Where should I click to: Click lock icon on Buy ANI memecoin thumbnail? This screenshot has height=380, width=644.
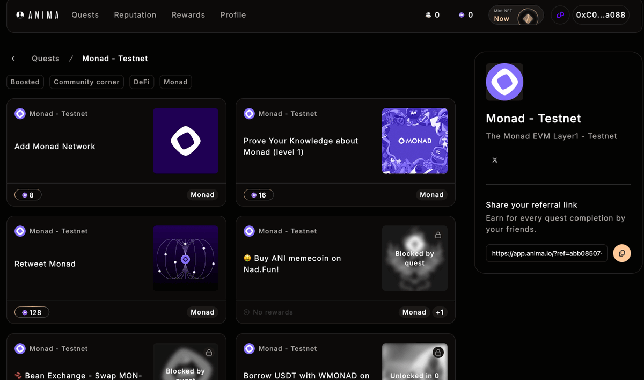point(438,235)
